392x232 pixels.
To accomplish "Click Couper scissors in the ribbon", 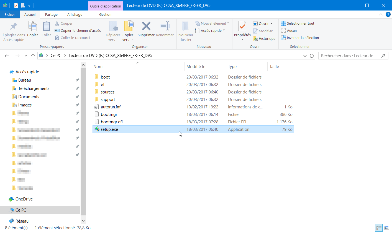I will tap(64, 24).
